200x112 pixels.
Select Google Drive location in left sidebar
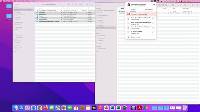tap(20, 48)
